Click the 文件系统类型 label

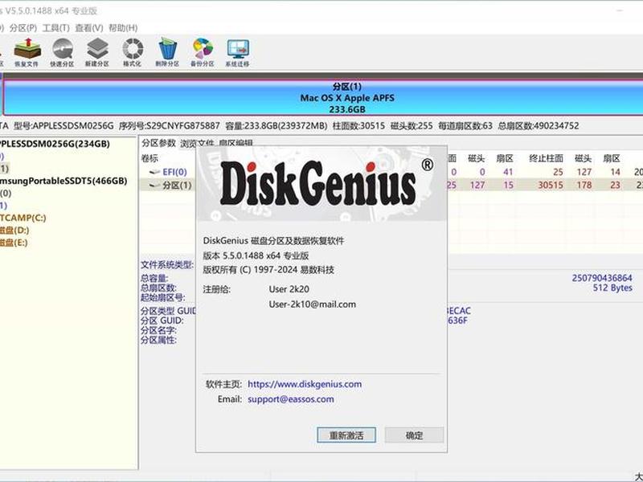[167, 265]
